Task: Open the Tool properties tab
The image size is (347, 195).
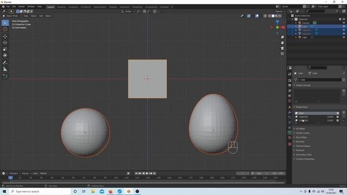Action: [290, 74]
